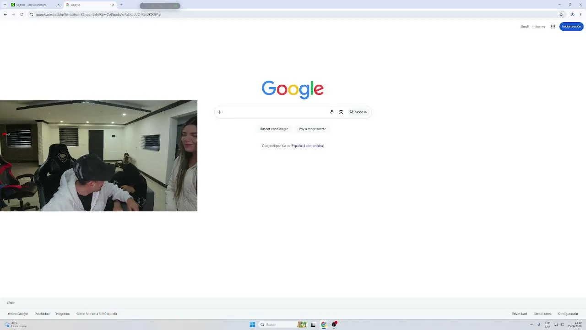This screenshot has width=586, height=330.
Task: Search by image with Google Lens
Action: [341, 112]
